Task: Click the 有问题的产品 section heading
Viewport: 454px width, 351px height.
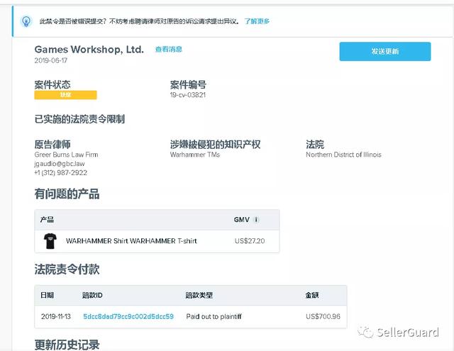Action: 67,194
